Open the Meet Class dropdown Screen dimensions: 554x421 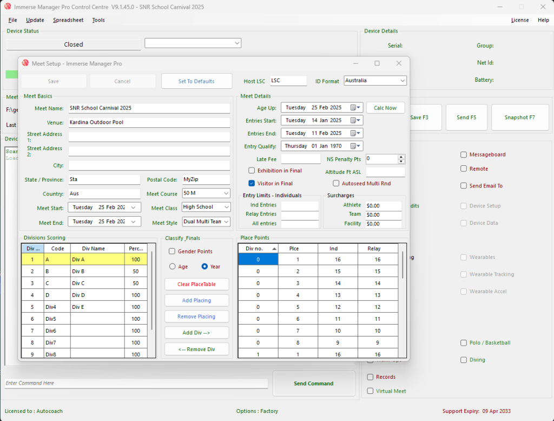pos(206,207)
